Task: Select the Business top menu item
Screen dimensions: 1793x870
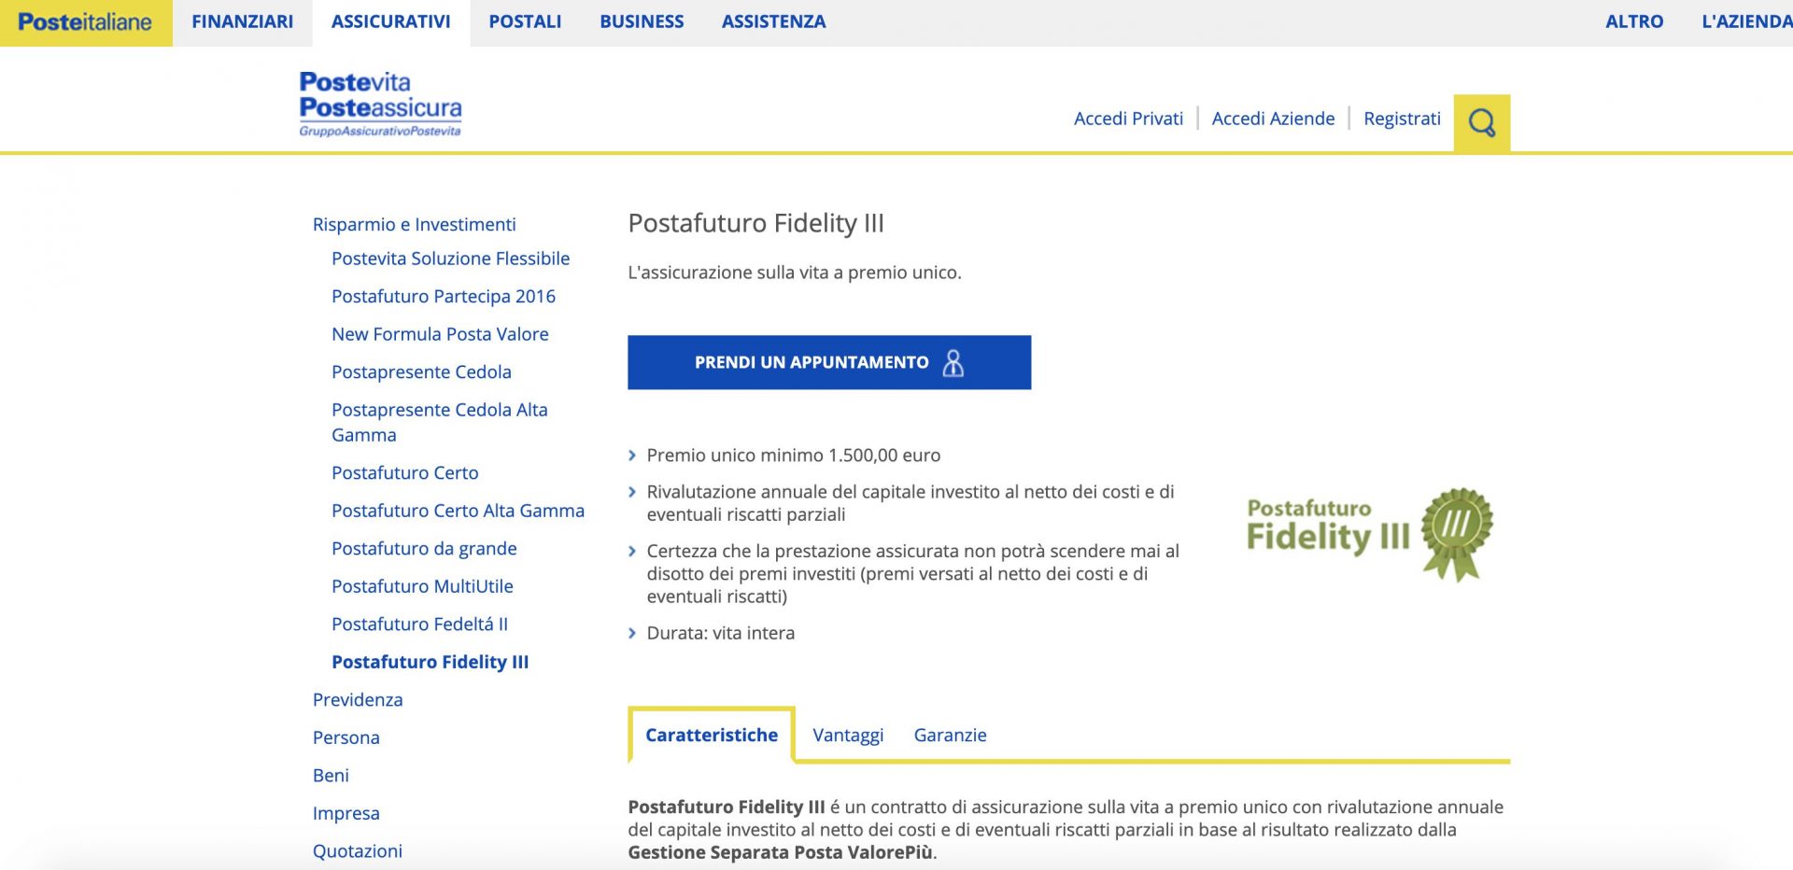Action: [x=642, y=21]
